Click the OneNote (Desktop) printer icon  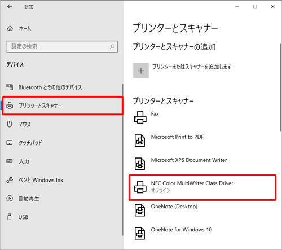(140, 210)
